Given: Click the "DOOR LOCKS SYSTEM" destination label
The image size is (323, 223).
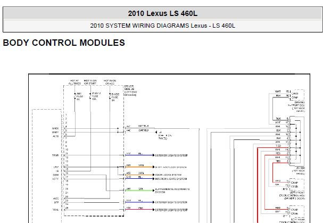Looking at the screenshot, I should tap(168, 175).
